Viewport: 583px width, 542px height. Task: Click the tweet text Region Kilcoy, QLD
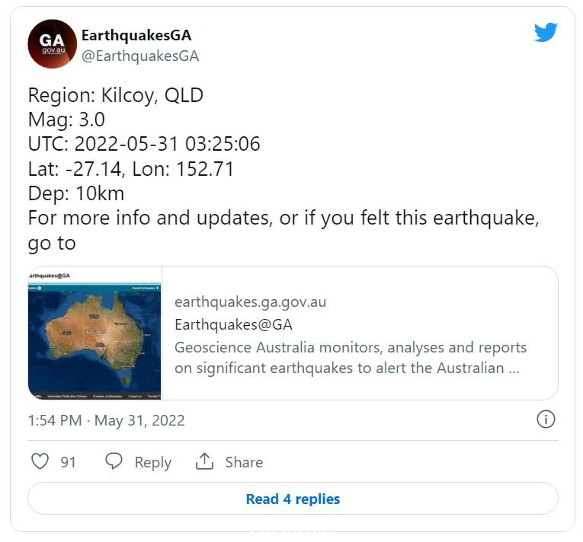pyautogui.click(x=116, y=95)
